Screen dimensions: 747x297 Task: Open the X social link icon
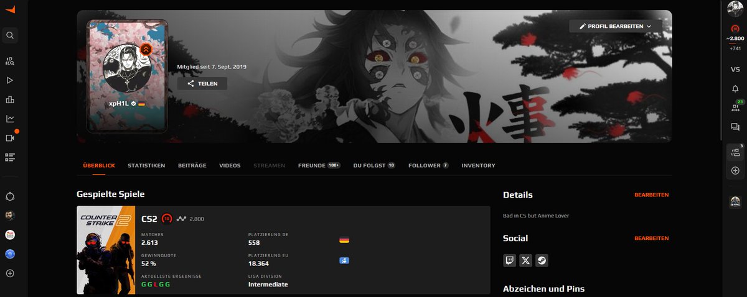click(525, 260)
